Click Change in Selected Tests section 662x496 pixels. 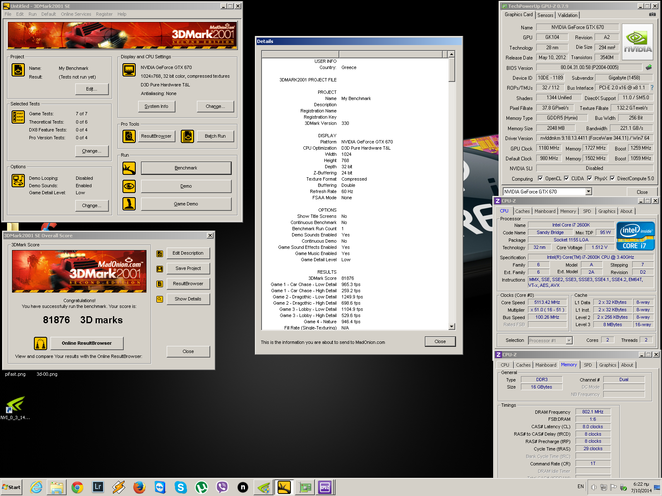click(92, 151)
